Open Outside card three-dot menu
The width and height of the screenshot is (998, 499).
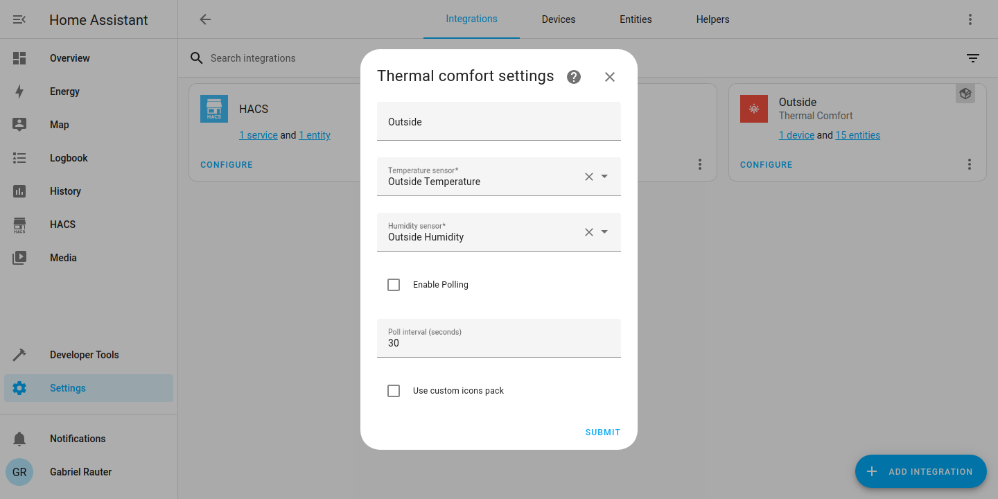(x=970, y=164)
